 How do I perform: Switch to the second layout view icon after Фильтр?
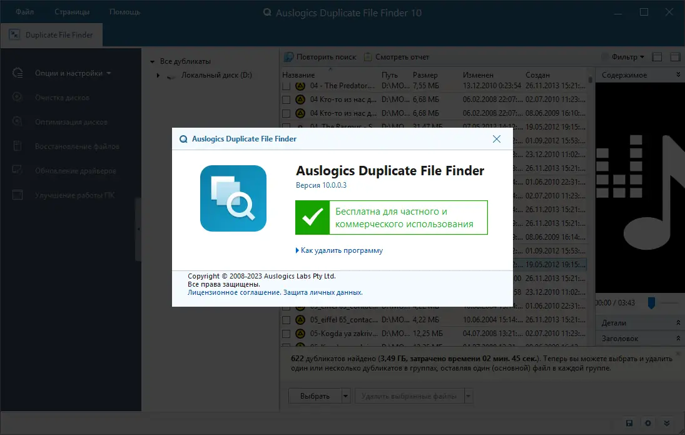(676, 57)
